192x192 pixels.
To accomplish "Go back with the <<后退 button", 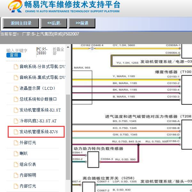I will (x=54, y=23).
